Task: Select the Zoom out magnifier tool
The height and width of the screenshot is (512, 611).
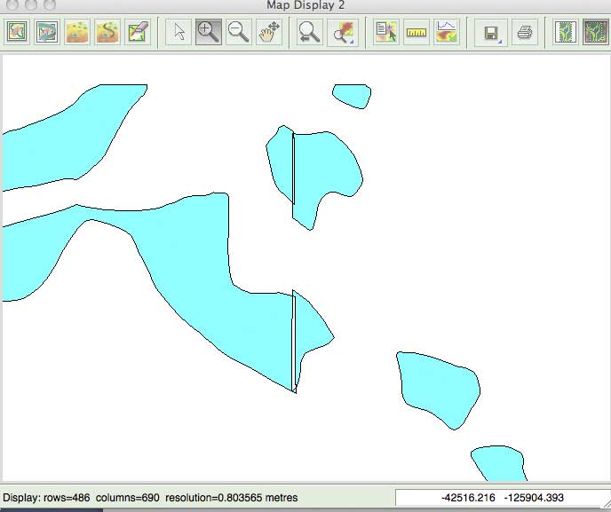Action: [x=239, y=32]
